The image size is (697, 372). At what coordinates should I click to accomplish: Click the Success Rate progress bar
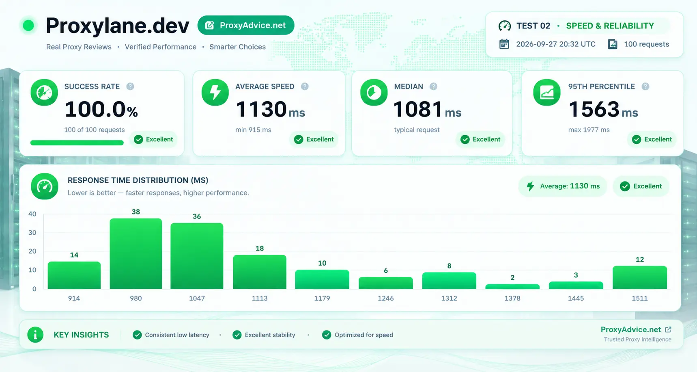coord(77,143)
